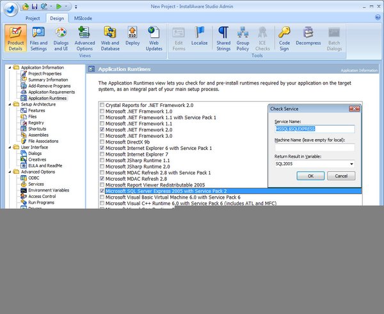Screen dimensions: 384x314
Task: Switch to the Design ribbon tab
Action: [57, 18]
